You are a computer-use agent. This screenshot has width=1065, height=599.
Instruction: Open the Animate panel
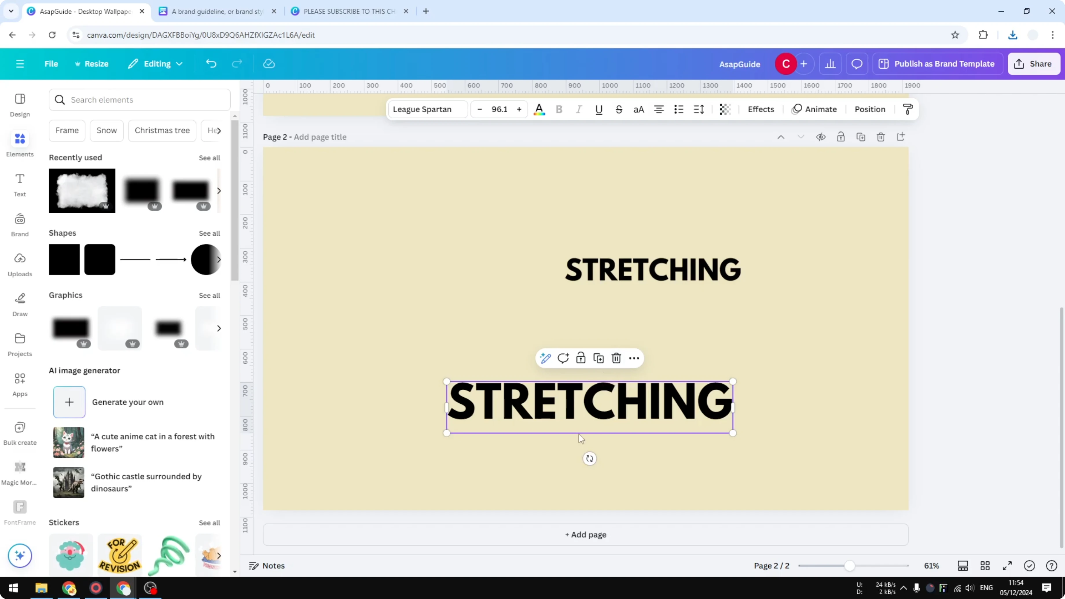coord(814,109)
